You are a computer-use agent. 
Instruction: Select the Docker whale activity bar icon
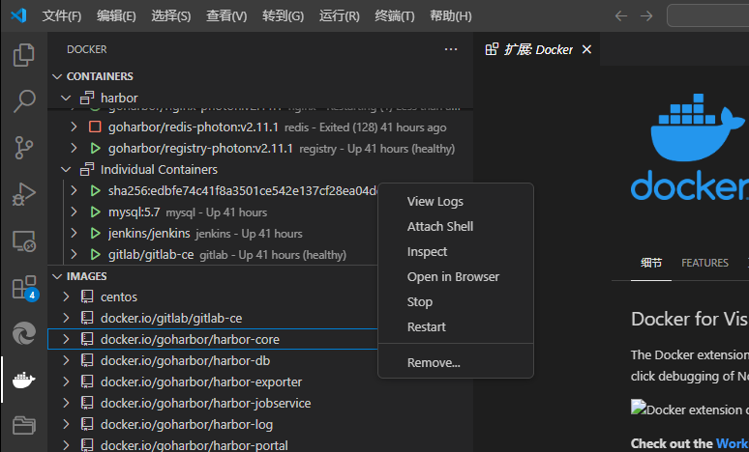click(x=24, y=380)
